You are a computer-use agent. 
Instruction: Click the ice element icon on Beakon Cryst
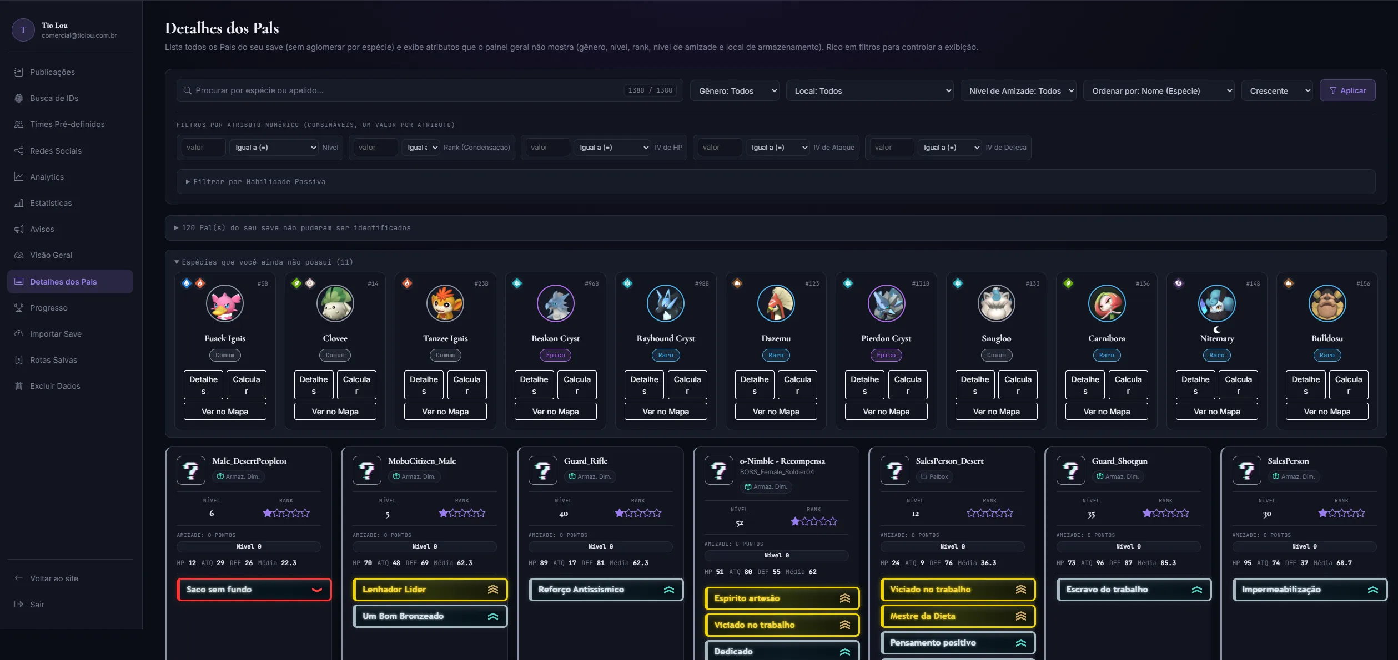point(517,283)
